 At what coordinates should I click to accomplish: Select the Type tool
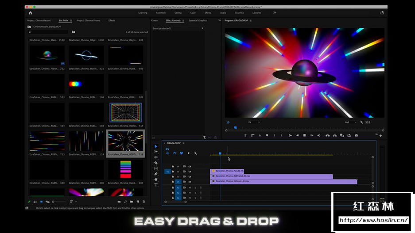pyautogui.click(x=156, y=185)
